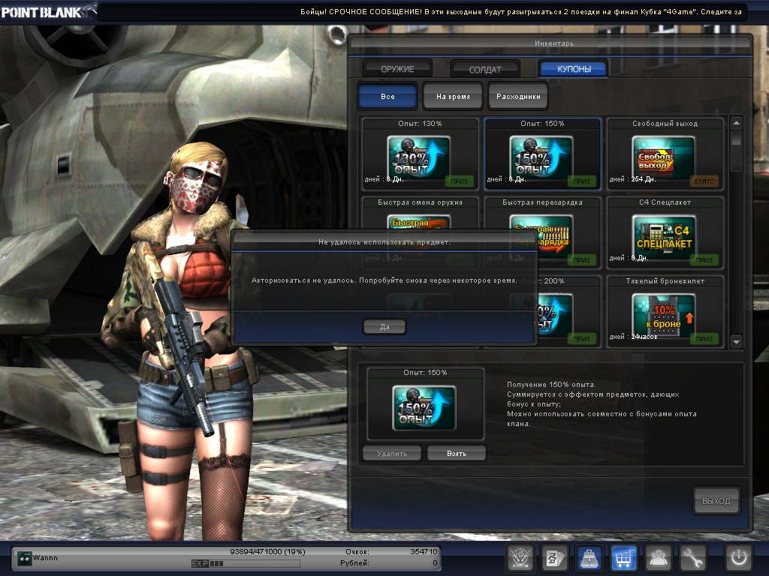The width and height of the screenshot is (769, 576).
Task: Click the power exit icon
Action: pyautogui.click(x=739, y=557)
